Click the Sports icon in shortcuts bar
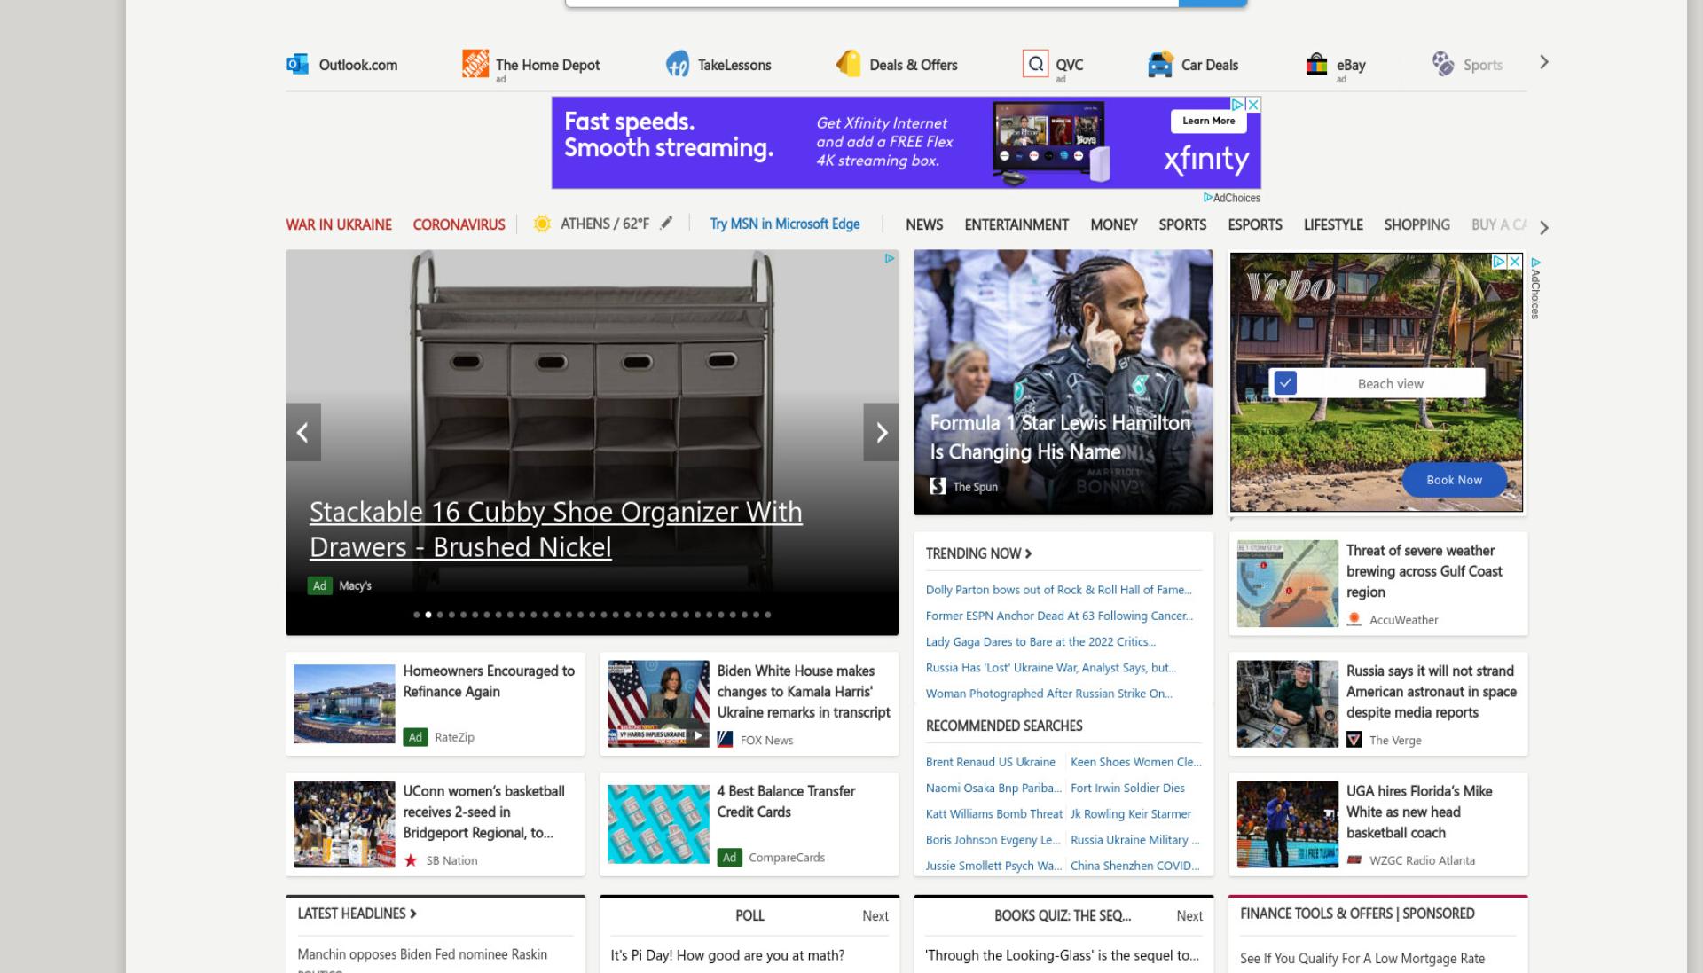The height and width of the screenshot is (973, 1703). pos(1443,64)
